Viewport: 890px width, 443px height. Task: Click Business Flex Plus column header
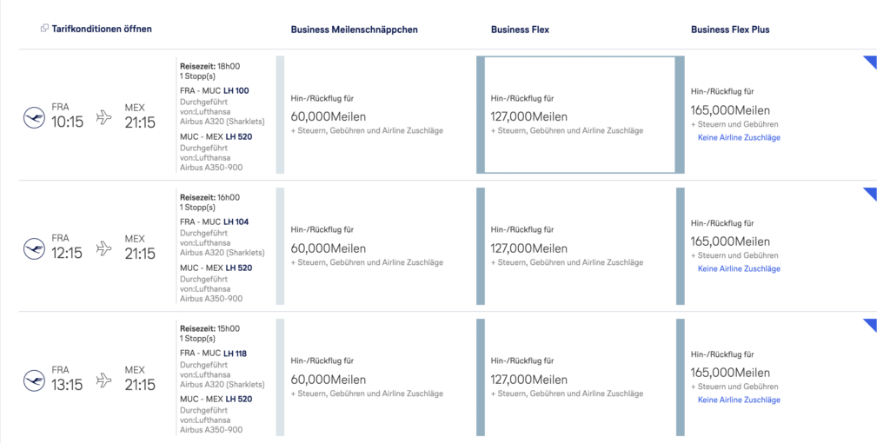click(x=730, y=30)
